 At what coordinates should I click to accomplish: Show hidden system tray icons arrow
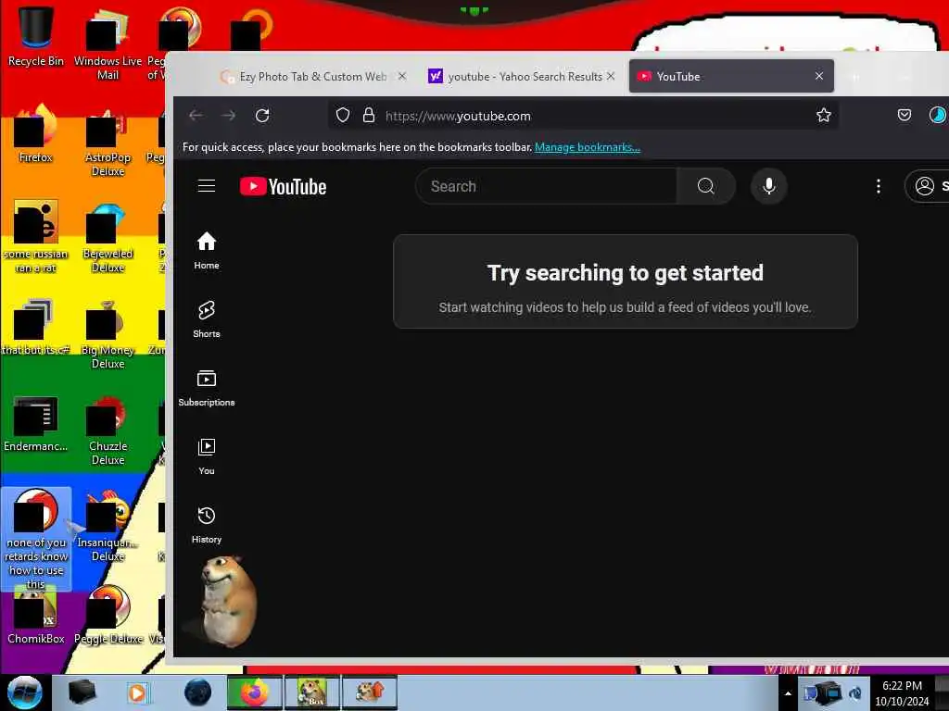click(788, 693)
